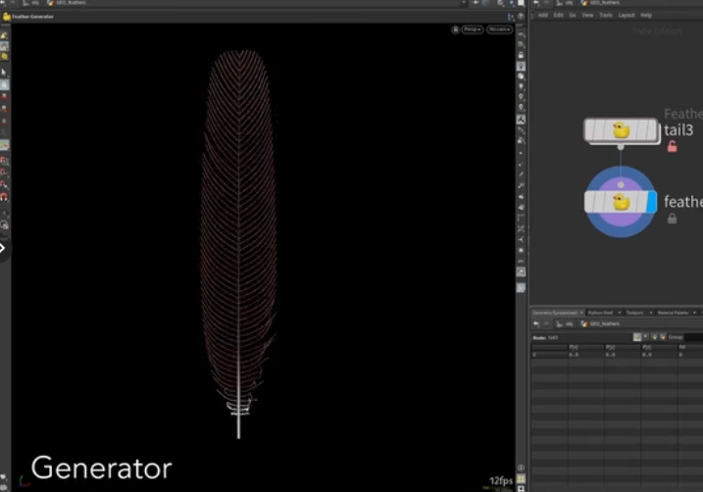Click the red unlocked padlock under tail3

click(x=672, y=147)
